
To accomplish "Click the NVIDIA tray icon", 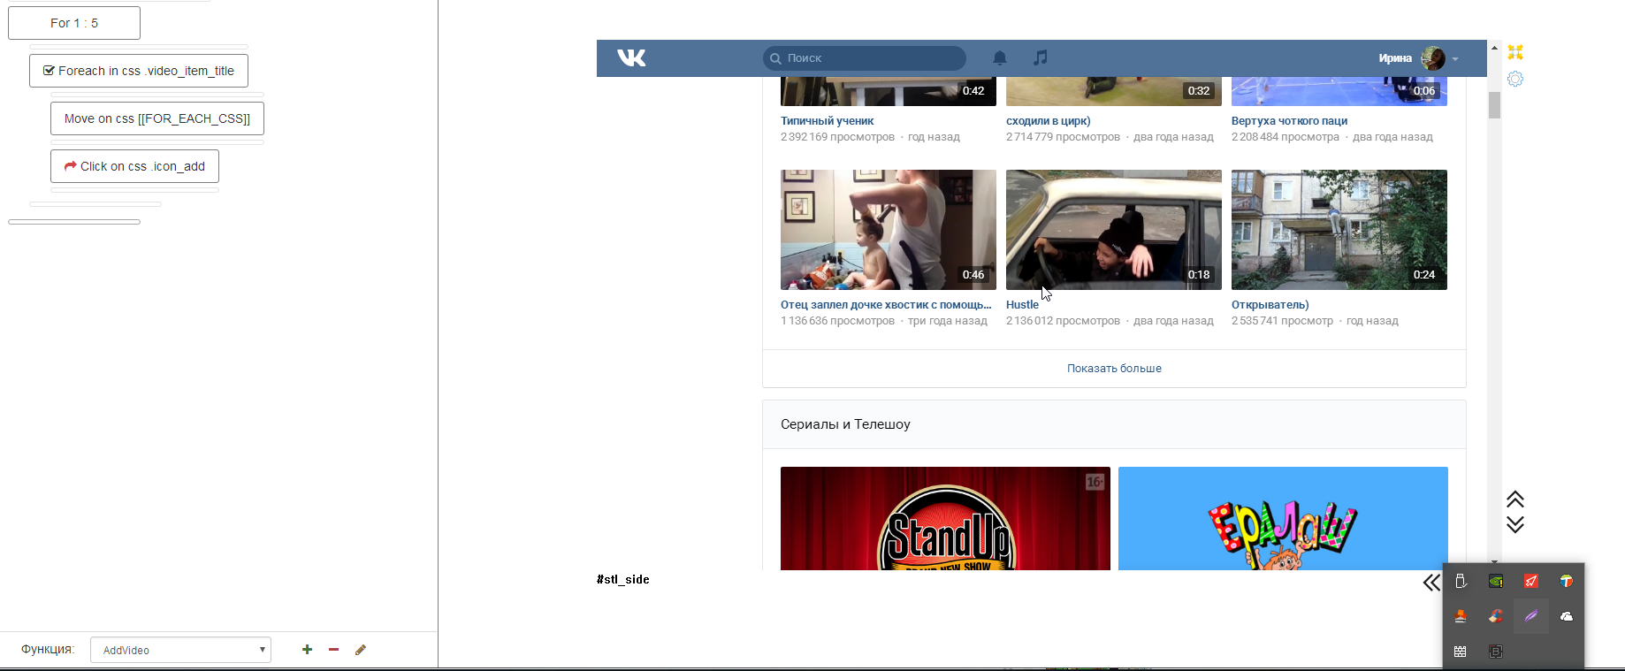I will click(x=1496, y=582).
